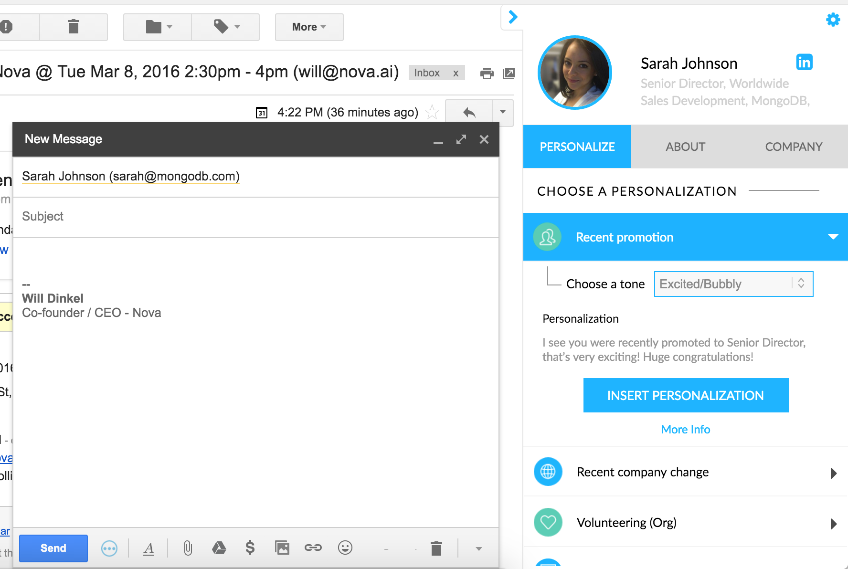This screenshot has width=848, height=569.
Task: Click the calendar icon next to timestamp
Action: (262, 113)
